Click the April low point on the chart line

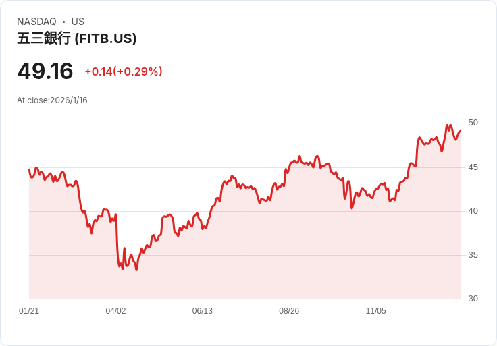[136, 270]
